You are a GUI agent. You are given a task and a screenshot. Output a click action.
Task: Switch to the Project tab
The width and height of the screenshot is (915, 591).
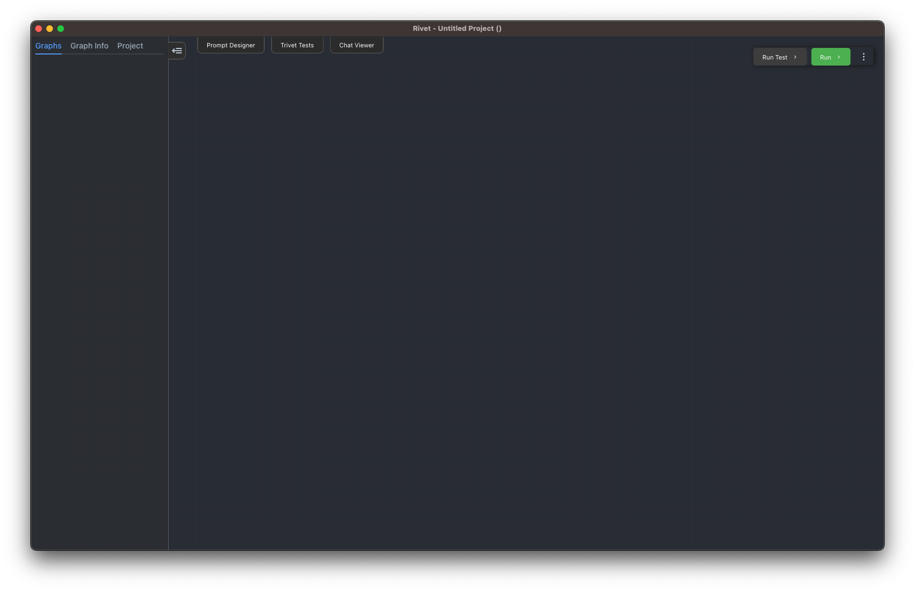(x=130, y=46)
